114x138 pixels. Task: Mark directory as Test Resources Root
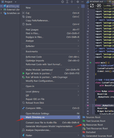97,129
